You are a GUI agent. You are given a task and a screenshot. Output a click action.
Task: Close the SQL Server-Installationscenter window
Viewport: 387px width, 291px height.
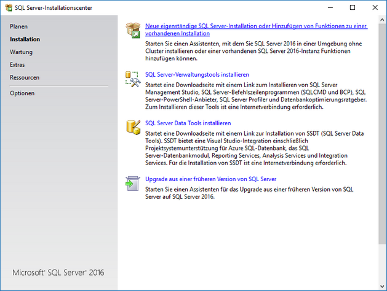(375, 7)
